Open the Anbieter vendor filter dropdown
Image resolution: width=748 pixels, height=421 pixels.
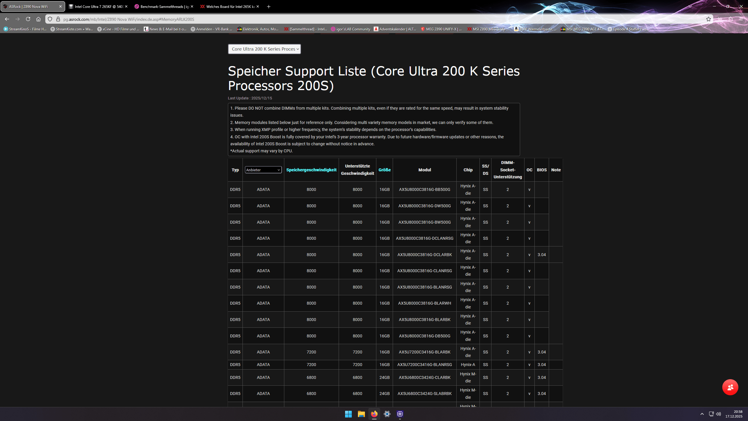(263, 170)
